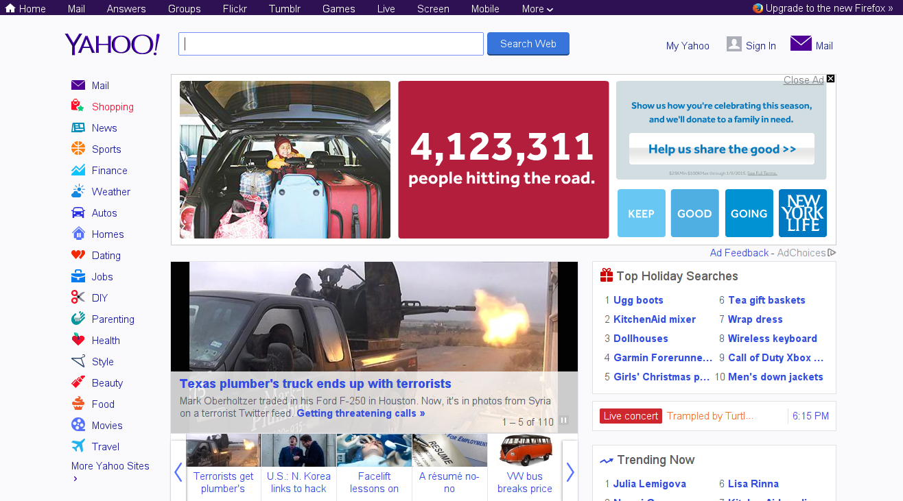Click the Health heart-apple icon
This screenshot has height=501, width=903.
pyautogui.click(x=78, y=340)
